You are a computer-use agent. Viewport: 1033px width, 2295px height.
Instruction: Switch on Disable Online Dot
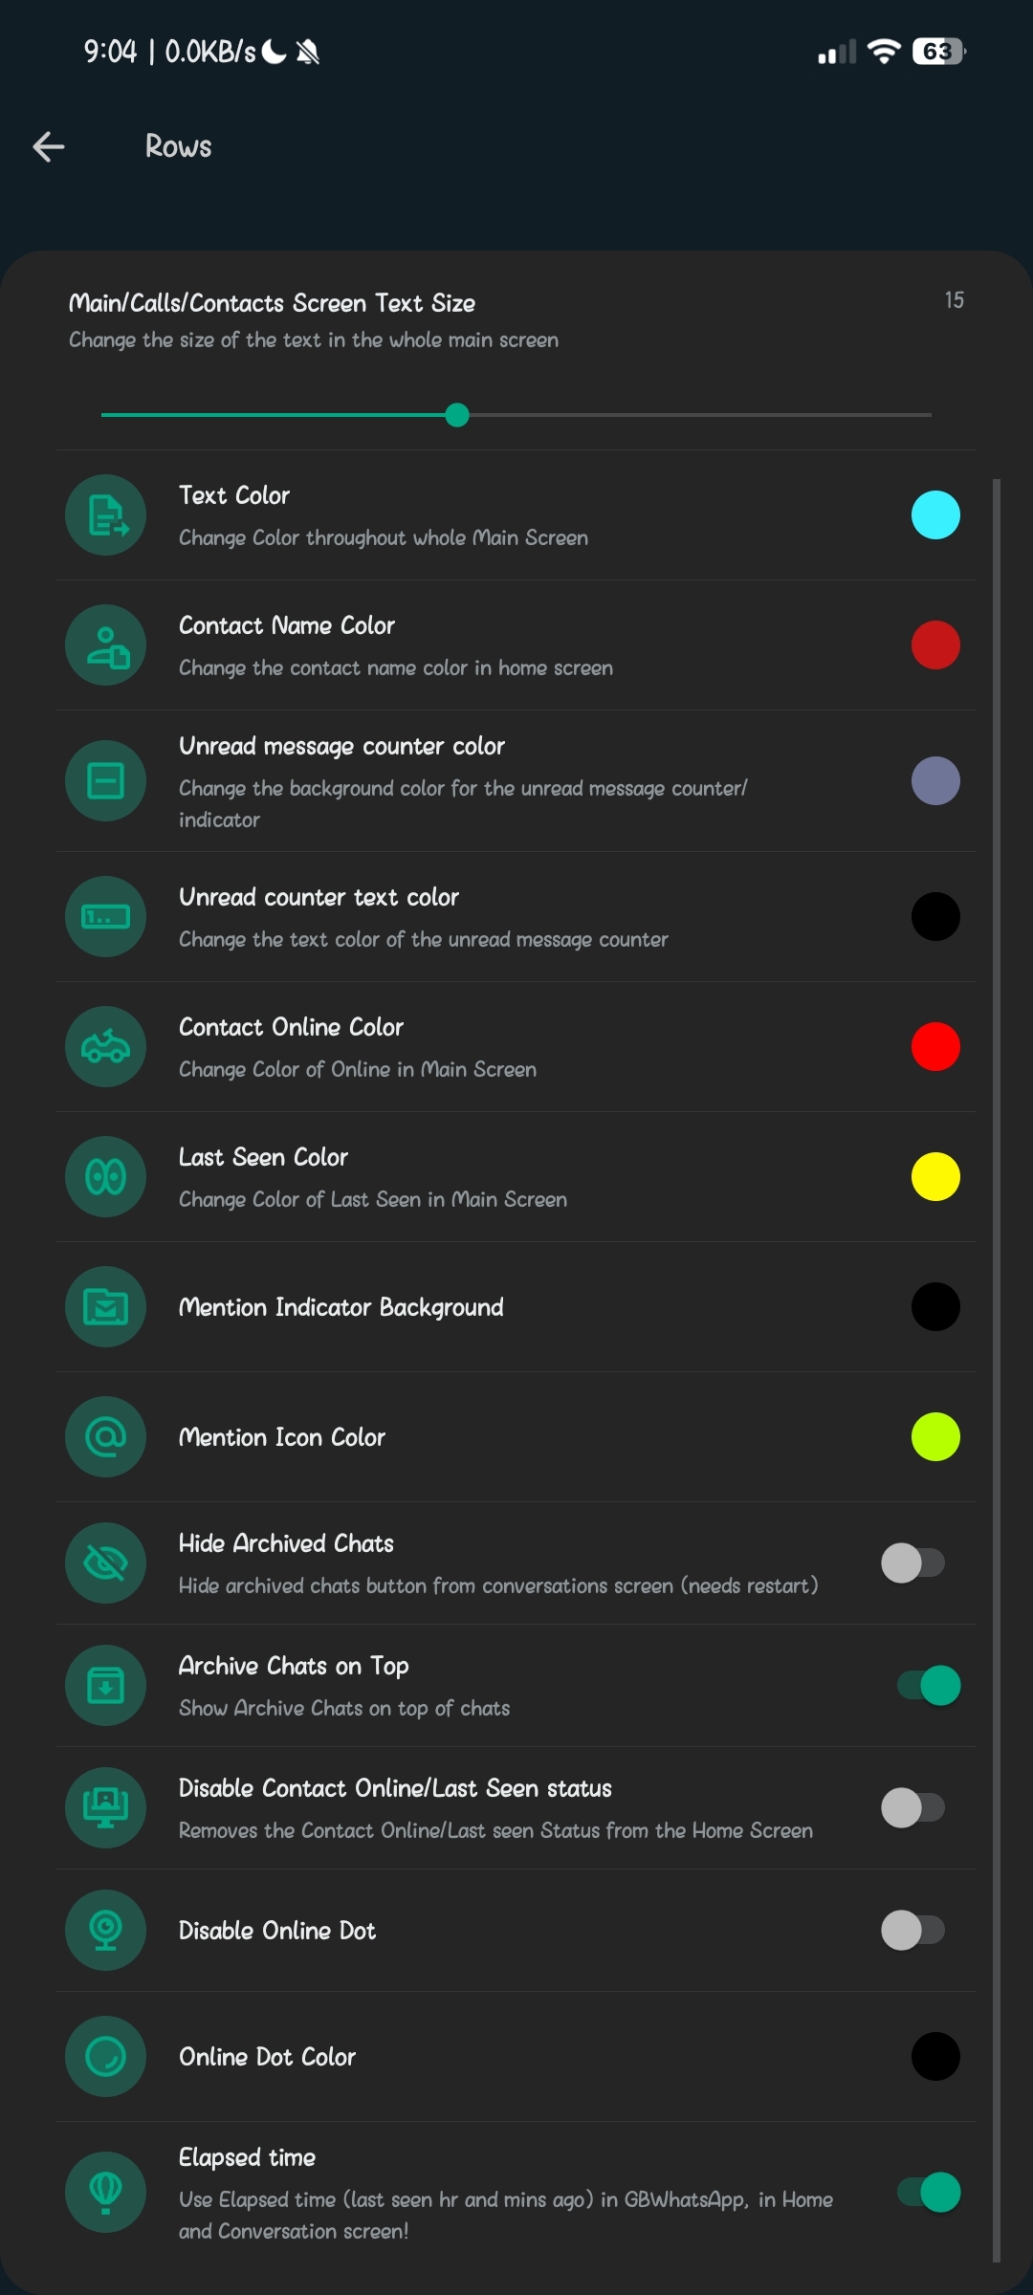coord(912,1931)
